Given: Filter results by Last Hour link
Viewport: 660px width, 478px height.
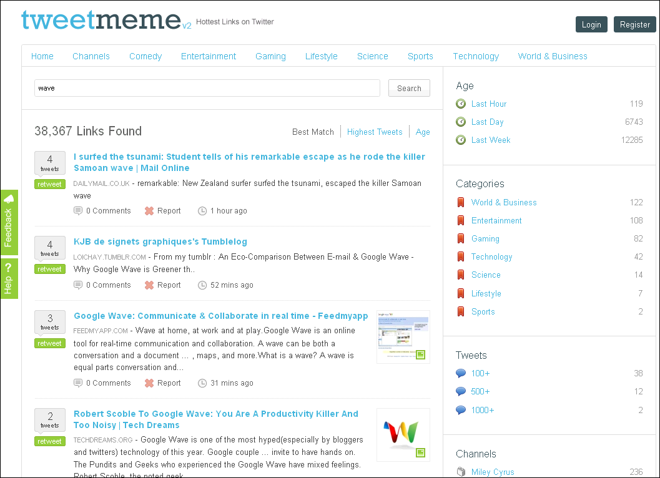Looking at the screenshot, I should [489, 104].
